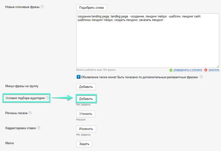Click help icon beside Новые ключевые фразы

43,7
